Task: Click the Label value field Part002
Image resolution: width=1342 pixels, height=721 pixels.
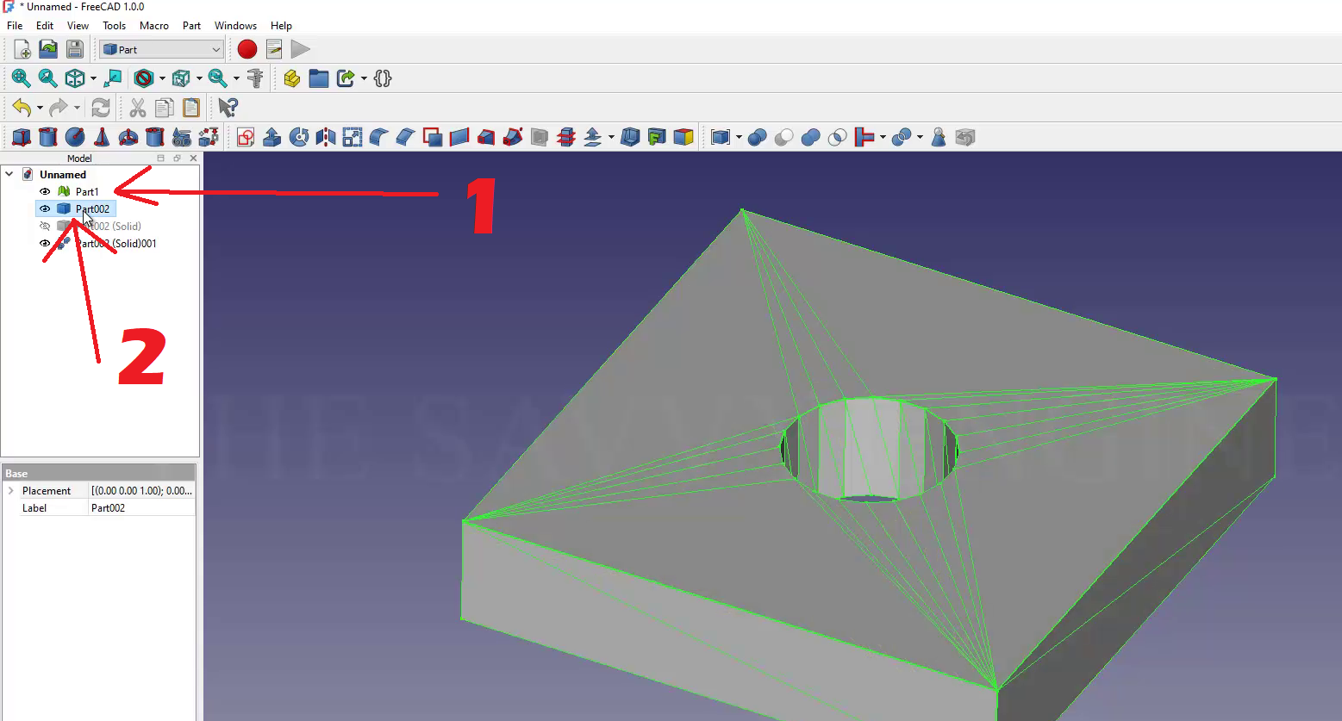Action: pos(141,507)
